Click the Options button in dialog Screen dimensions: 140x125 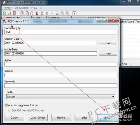[x=61, y=118]
